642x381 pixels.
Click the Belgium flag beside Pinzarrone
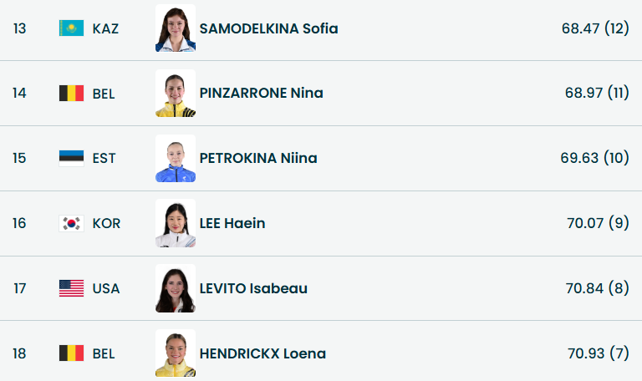(x=71, y=93)
